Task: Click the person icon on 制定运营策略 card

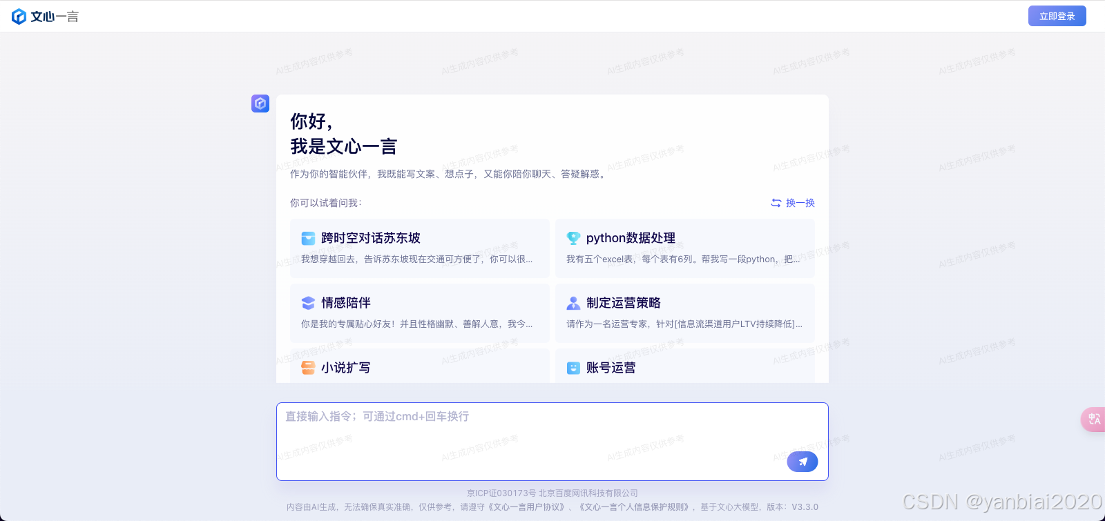Action: (573, 303)
